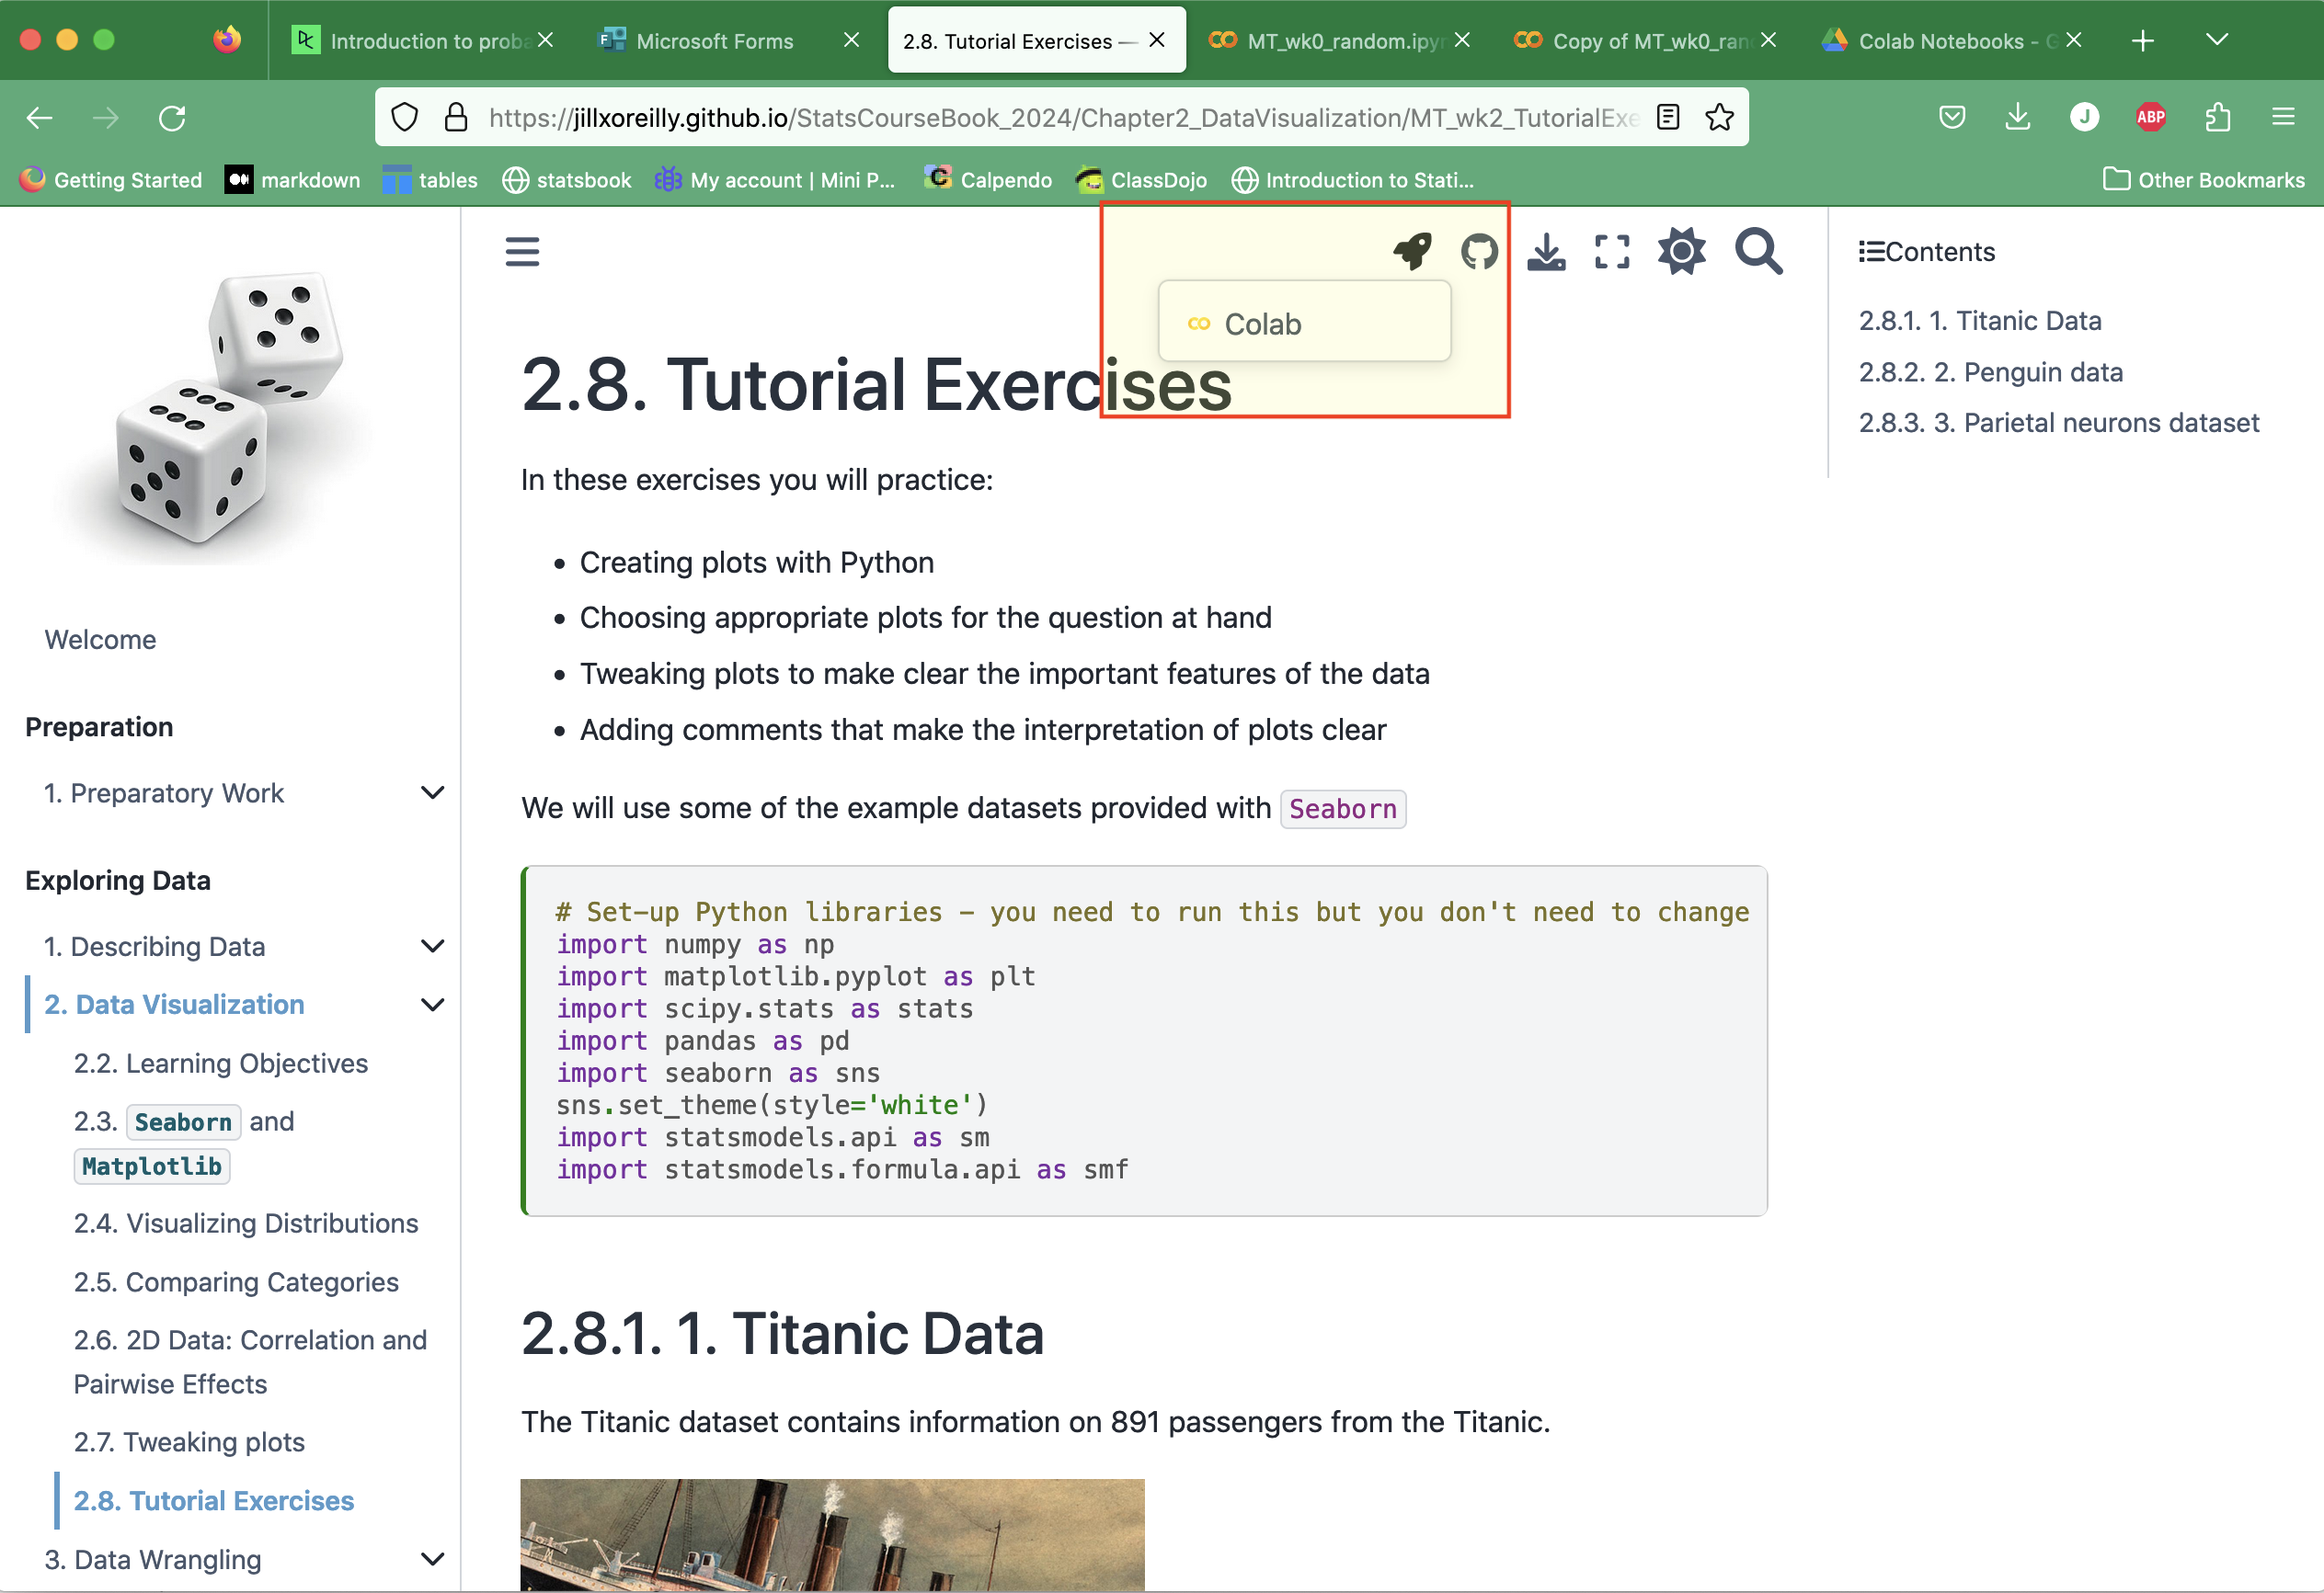Open the Firefox reader view icon

(1667, 118)
